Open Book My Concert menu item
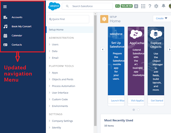Viewport: 171px width, 133px height. coord(21,26)
